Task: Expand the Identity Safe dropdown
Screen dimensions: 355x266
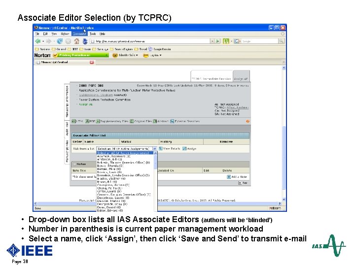Action: (137, 55)
